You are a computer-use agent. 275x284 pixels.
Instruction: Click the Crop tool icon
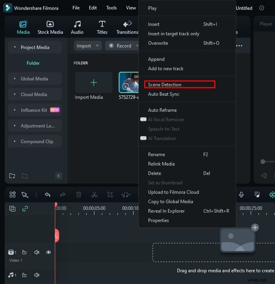(x=110, y=195)
